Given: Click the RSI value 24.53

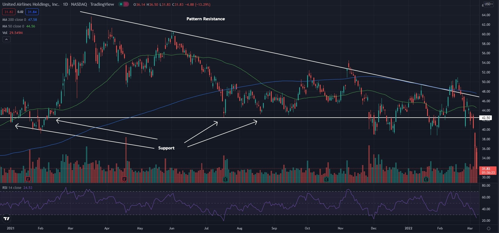Looking at the screenshot, I should 28,188.
